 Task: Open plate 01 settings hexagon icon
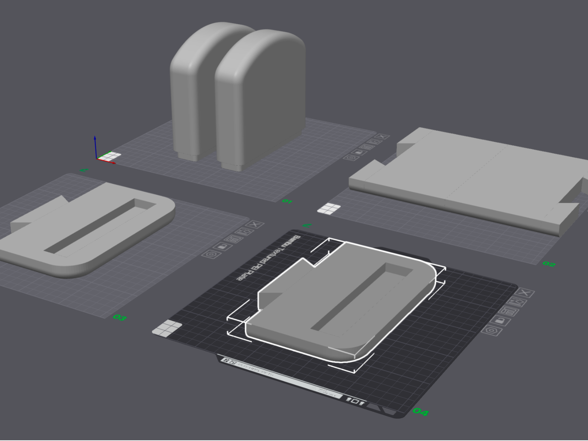(x=352, y=157)
